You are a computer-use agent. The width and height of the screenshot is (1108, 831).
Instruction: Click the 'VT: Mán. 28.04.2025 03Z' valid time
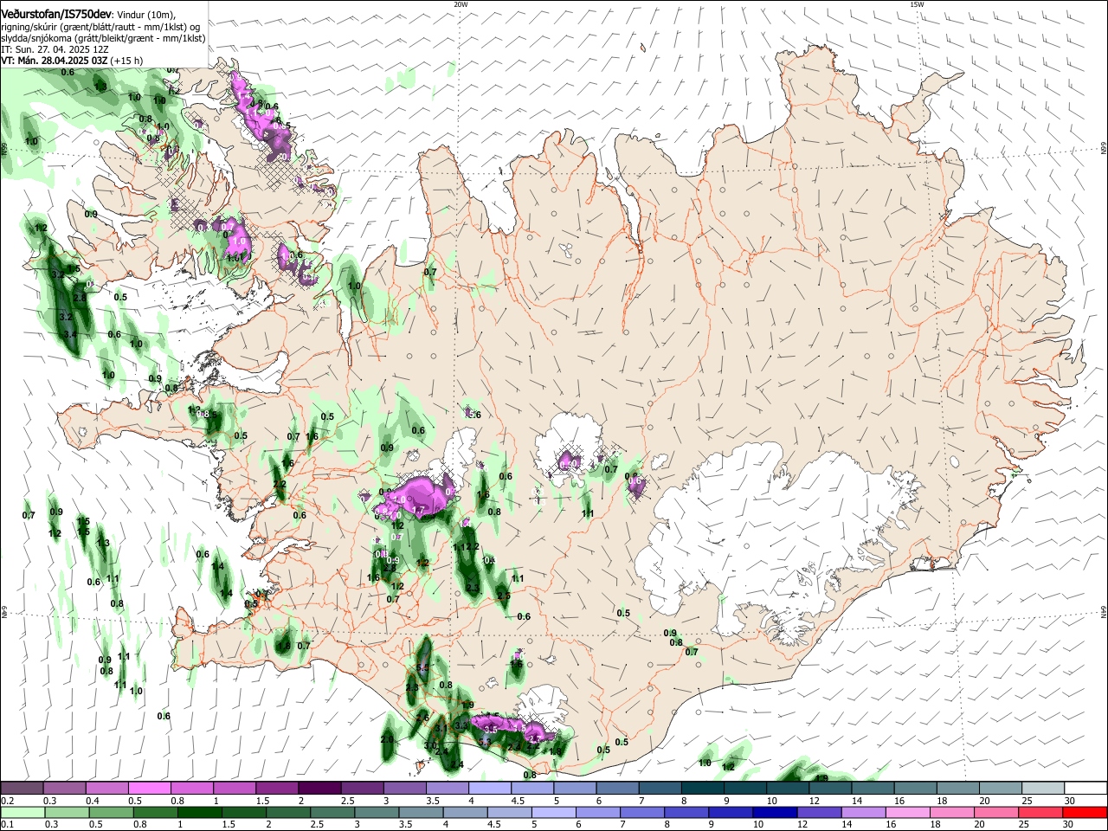[54, 61]
